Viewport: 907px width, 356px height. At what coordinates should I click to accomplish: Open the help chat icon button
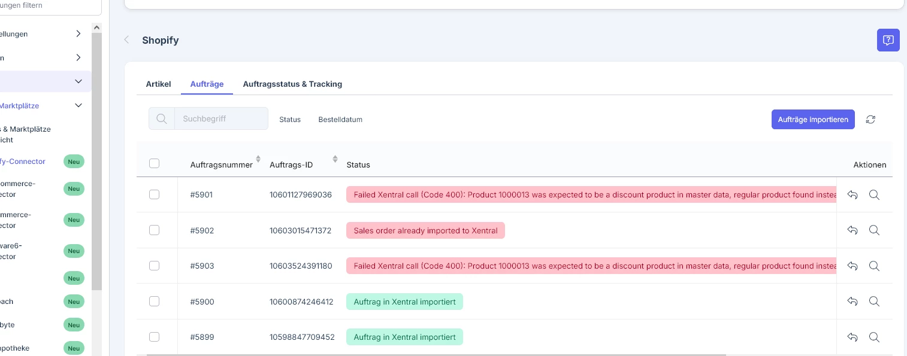coord(888,40)
